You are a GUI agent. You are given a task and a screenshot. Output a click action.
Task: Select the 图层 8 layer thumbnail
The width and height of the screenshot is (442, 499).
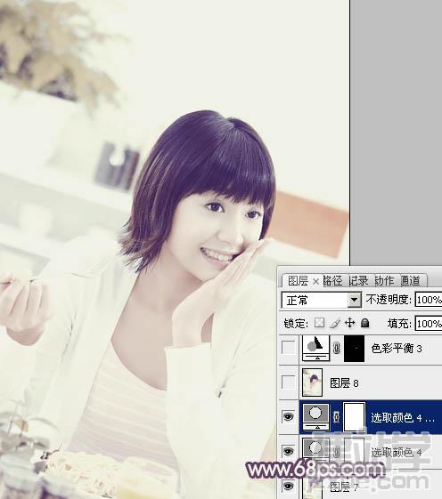click(312, 382)
